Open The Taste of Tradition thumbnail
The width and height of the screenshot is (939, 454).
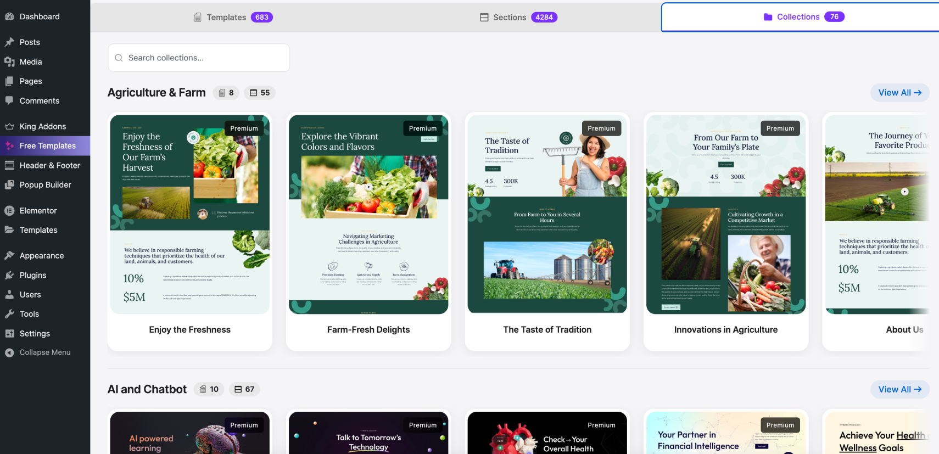pyautogui.click(x=547, y=214)
